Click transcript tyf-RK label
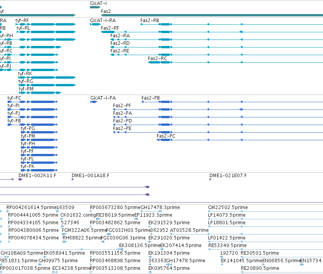The height and width of the screenshot is (274, 323). (25, 74)
